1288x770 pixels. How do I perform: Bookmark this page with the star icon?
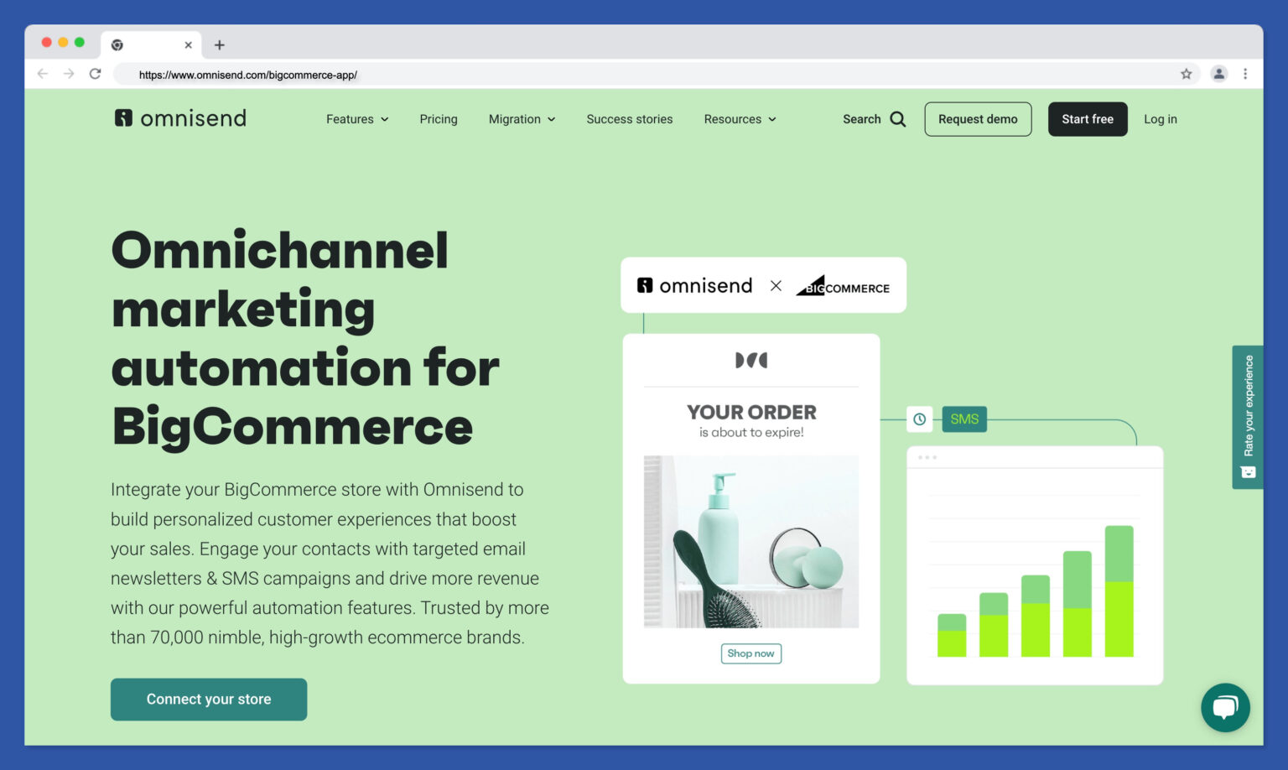point(1186,74)
